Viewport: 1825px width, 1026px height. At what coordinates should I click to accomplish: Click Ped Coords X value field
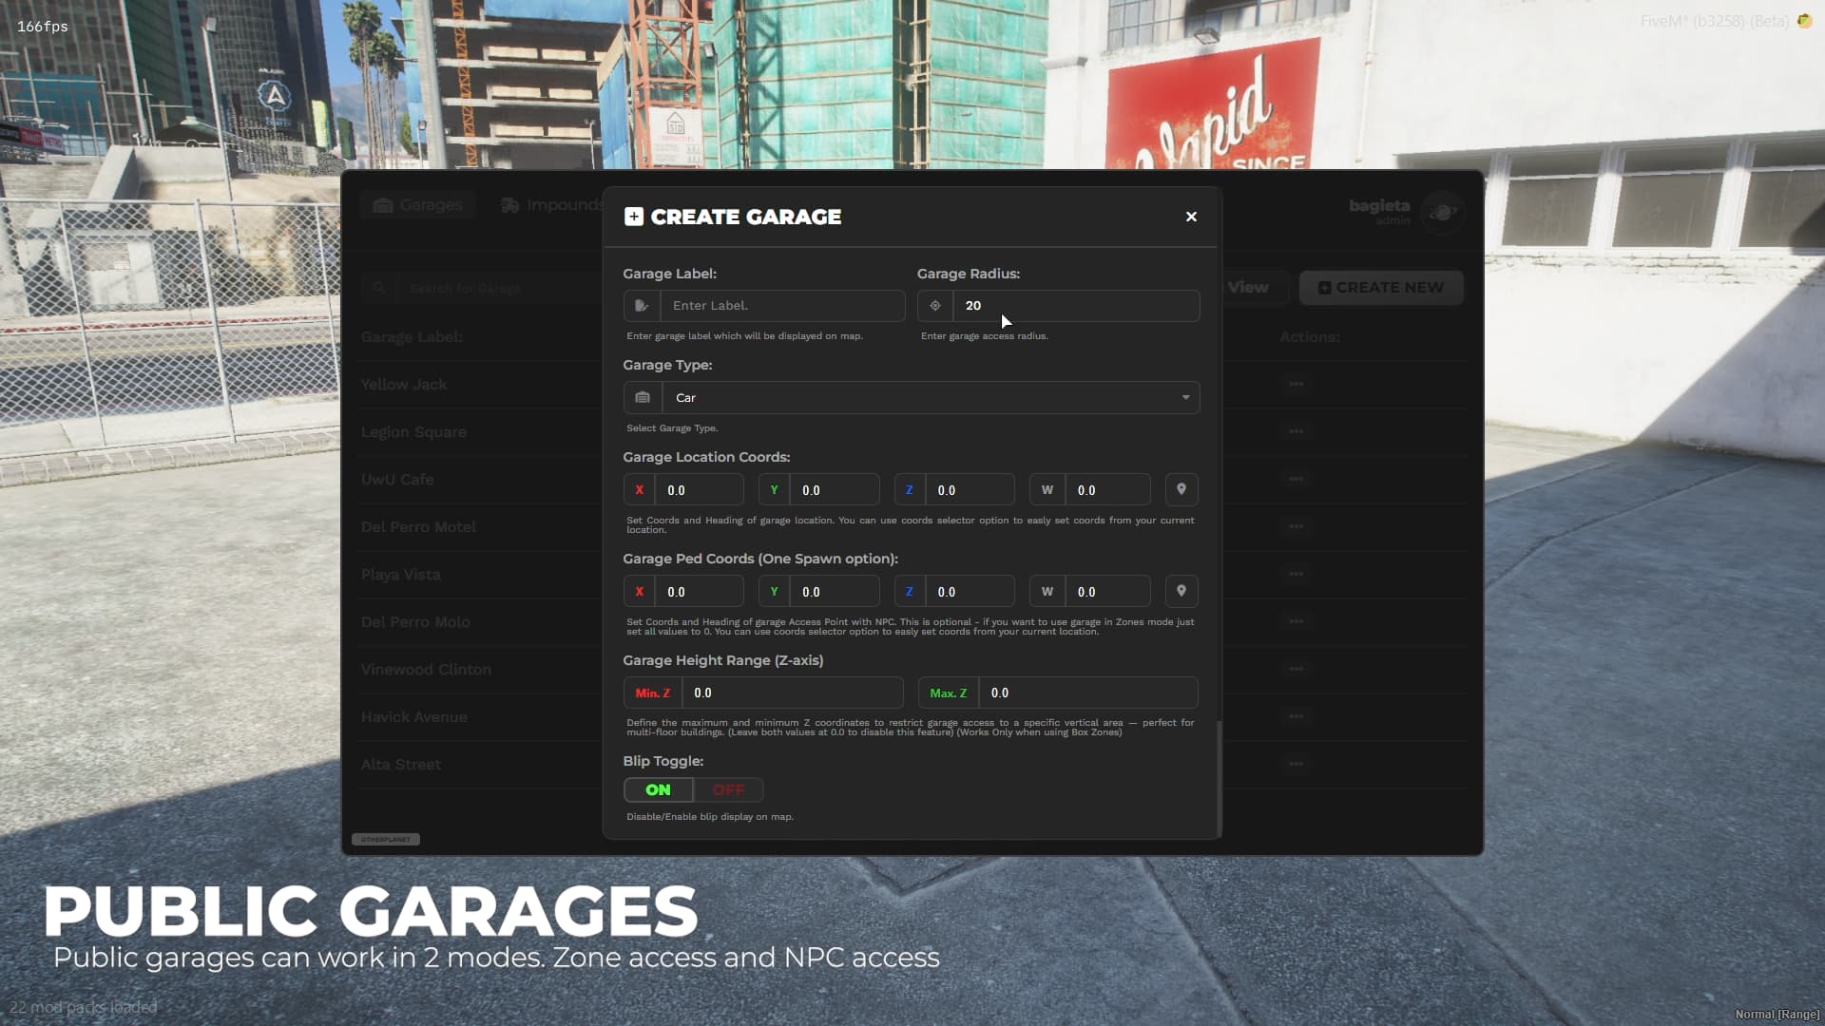pos(699,592)
